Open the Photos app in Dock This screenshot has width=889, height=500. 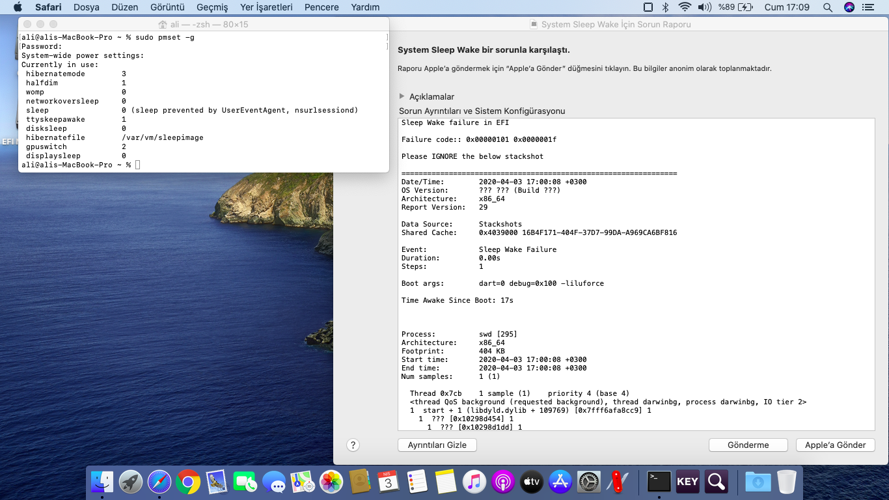point(331,482)
